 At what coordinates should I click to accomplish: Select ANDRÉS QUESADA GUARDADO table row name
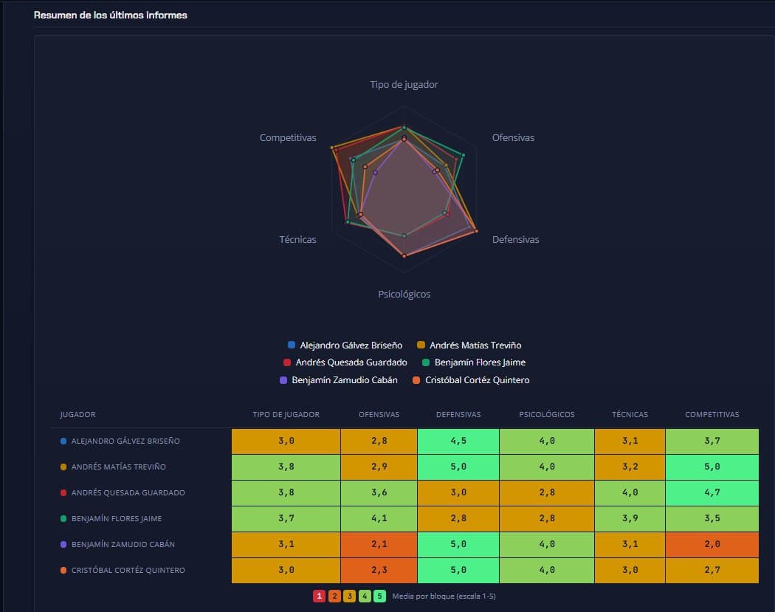coord(128,493)
